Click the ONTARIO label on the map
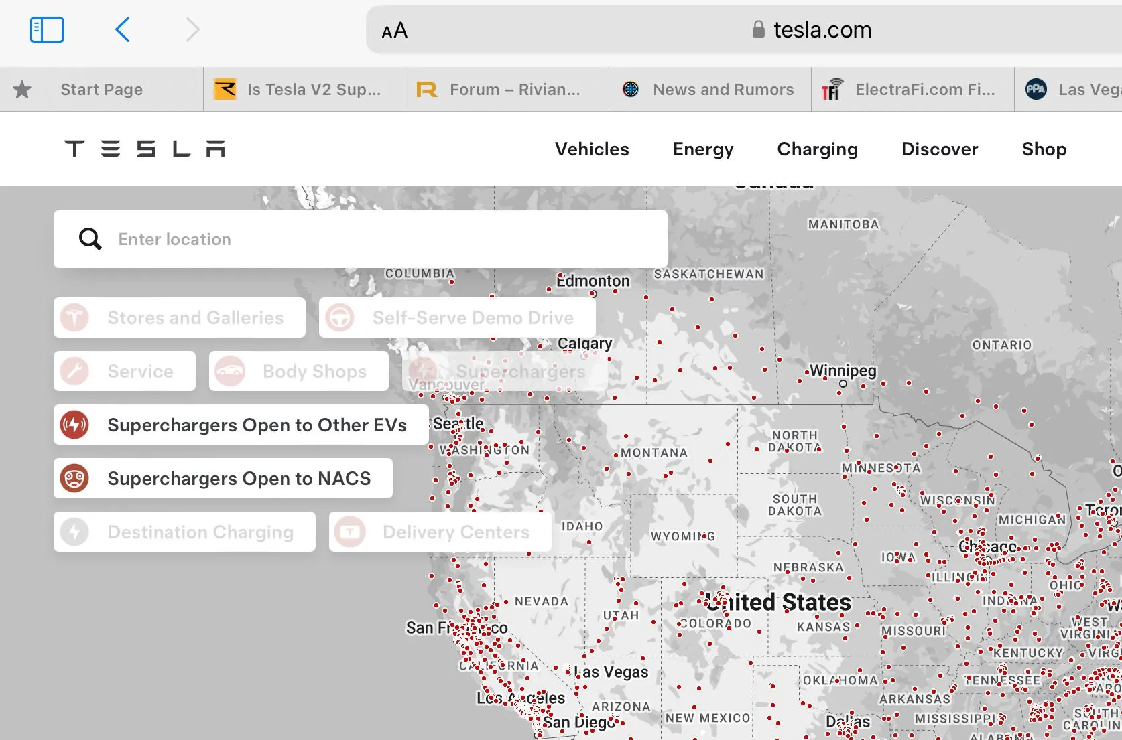Screen dimensions: 1122x740 click(1002, 345)
